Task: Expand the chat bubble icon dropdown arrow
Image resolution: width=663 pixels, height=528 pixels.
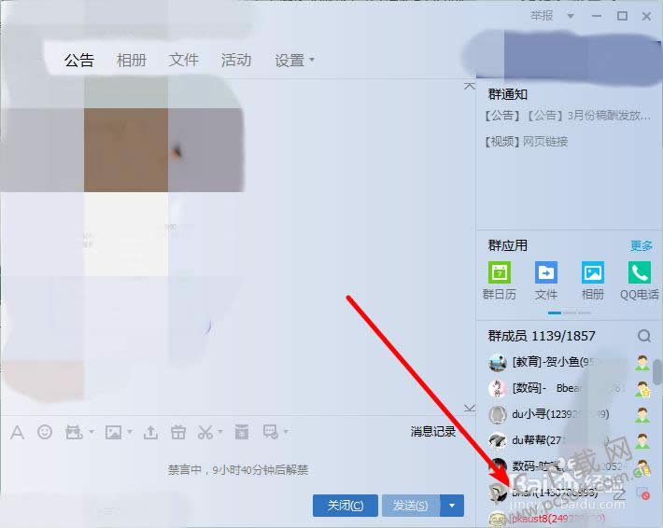Action: (x=287, y=432)
